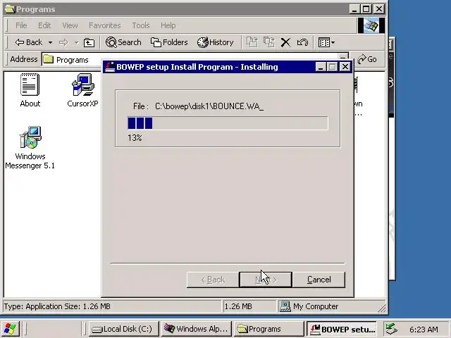Click the installation progress bar

click(228, 123)
